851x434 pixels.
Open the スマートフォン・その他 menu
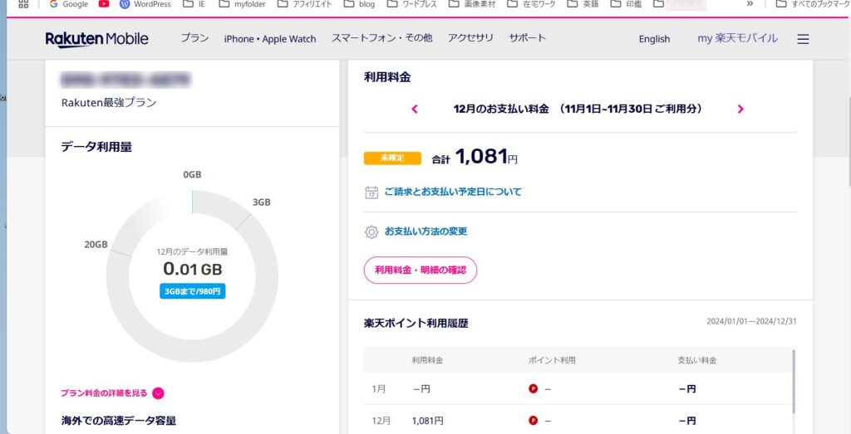381,38
